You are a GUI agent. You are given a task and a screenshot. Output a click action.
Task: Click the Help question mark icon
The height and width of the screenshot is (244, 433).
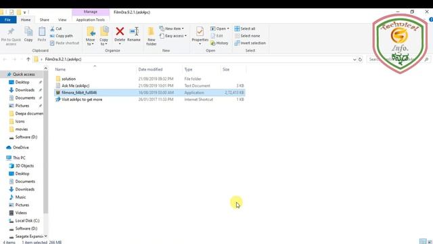(431, 20)
